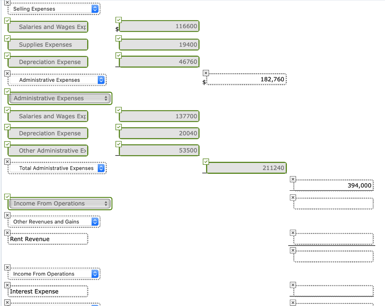Click the Rent Revenue text field

pos(48,239)
